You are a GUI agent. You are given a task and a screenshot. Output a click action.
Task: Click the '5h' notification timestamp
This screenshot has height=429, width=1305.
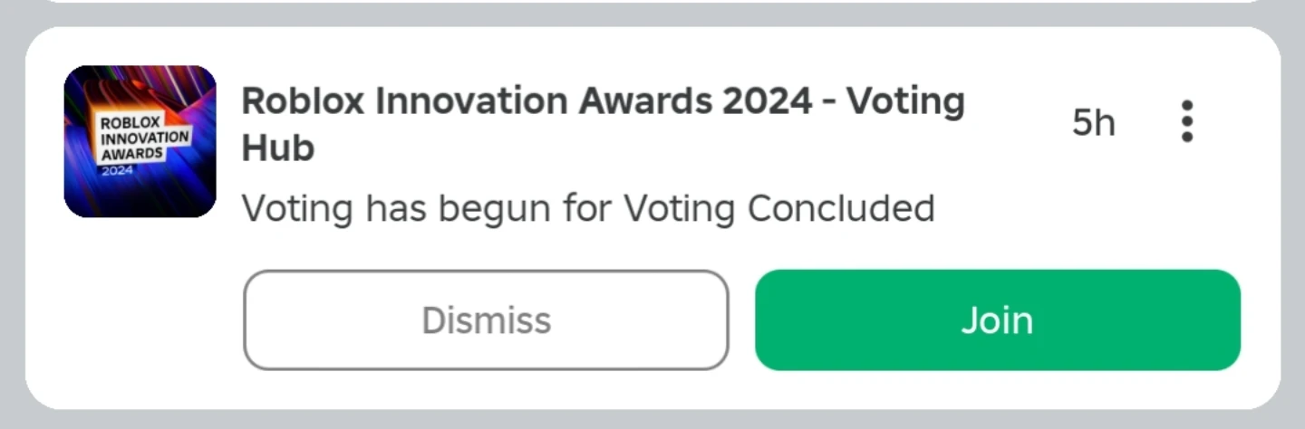pyautogui.click(x=1093, y=123)
